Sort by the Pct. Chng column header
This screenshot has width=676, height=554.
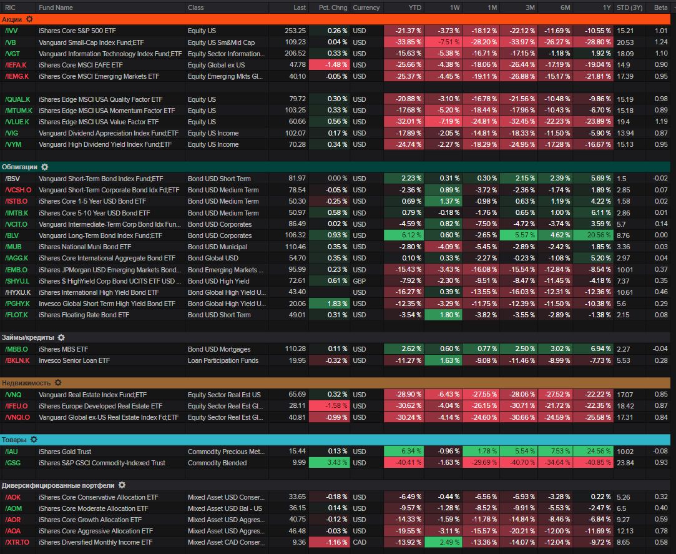(x=333, y=7)
